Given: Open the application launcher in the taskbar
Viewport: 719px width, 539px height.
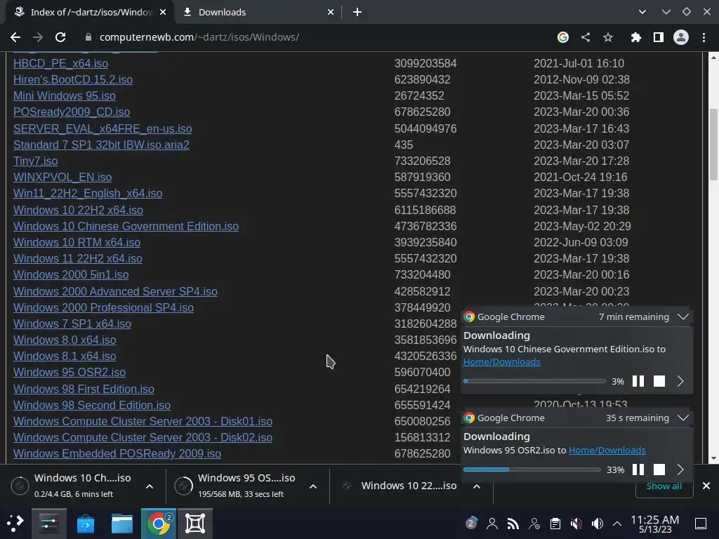Looking at the screenshot, I should point(15,524).
